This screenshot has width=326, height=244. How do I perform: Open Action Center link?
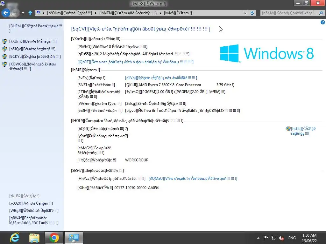coord(31,203)
